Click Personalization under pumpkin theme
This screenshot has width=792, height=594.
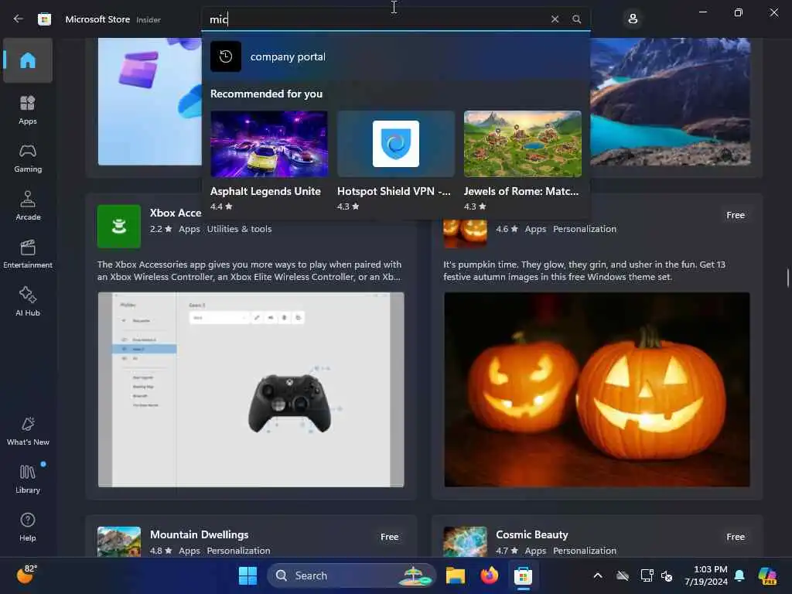585,229
